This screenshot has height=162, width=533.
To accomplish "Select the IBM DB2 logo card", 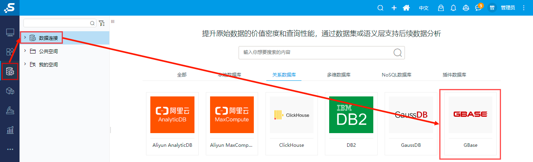I will [351, 115].
